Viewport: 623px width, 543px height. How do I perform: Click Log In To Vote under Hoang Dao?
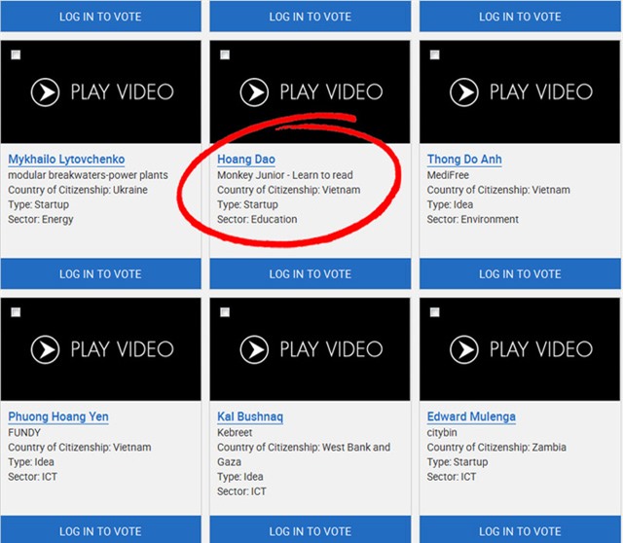(311, 274)
